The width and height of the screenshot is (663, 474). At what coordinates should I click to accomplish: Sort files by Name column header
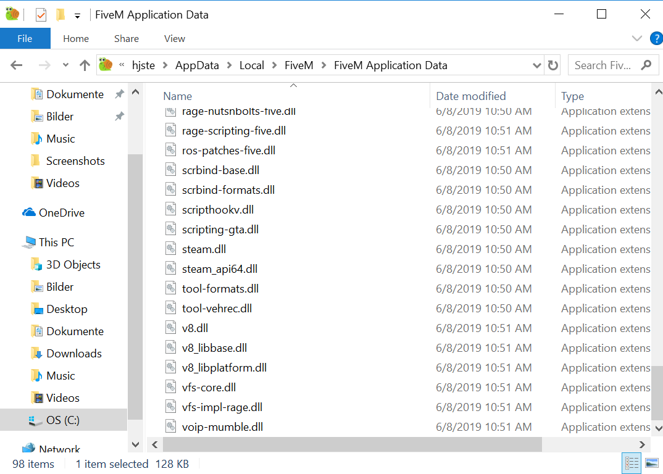tap(178, 96)
